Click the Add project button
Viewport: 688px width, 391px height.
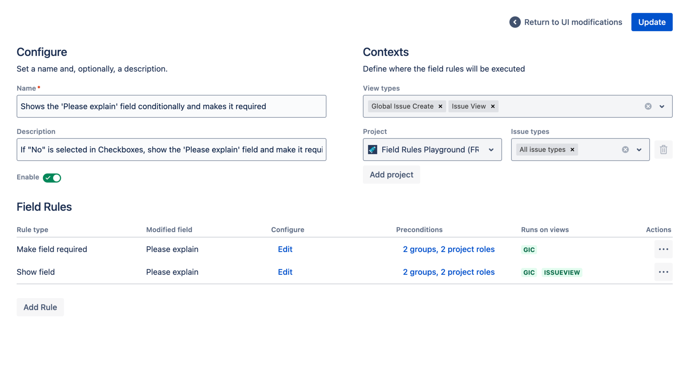pos(391,175)
